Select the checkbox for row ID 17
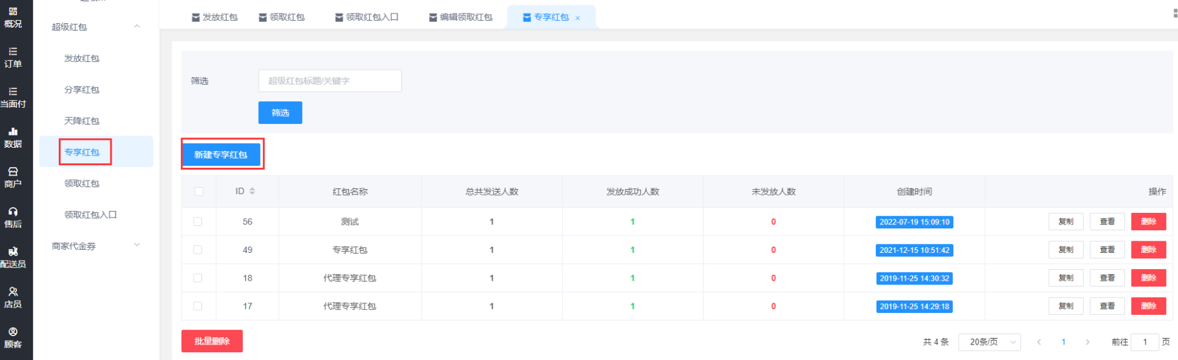Viewport: 1178px width, 360px height. [x=198, y=306]
